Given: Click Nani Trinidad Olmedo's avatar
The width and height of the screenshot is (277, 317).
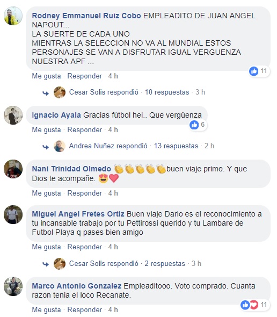Looking at the screenshot, I should coord(13,169).
